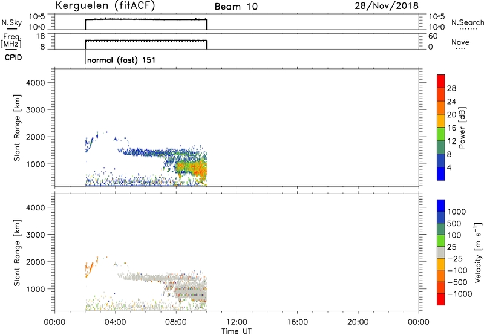Select frequency tick label "18"
484x335 pixels.
[x=41, y=36]
